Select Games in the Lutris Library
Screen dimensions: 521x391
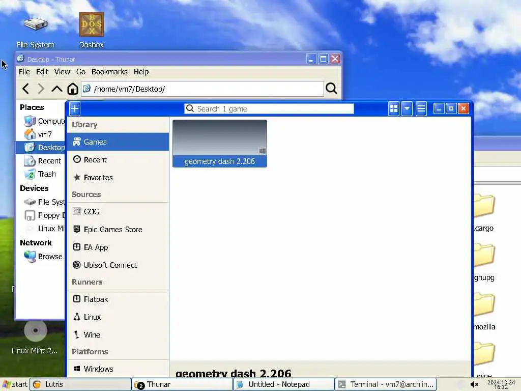pos(118,142)
